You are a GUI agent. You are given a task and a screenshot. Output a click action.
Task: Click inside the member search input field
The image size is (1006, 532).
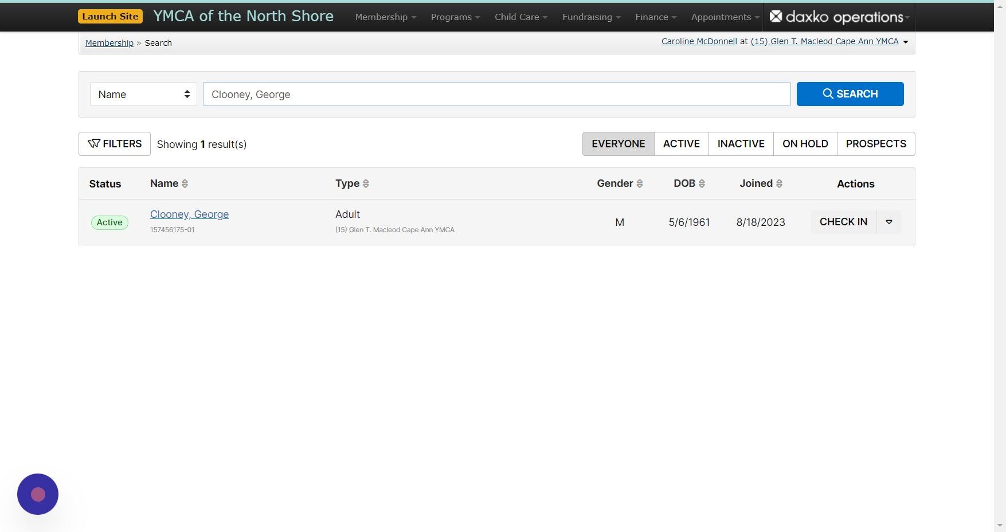pos(496,93)
